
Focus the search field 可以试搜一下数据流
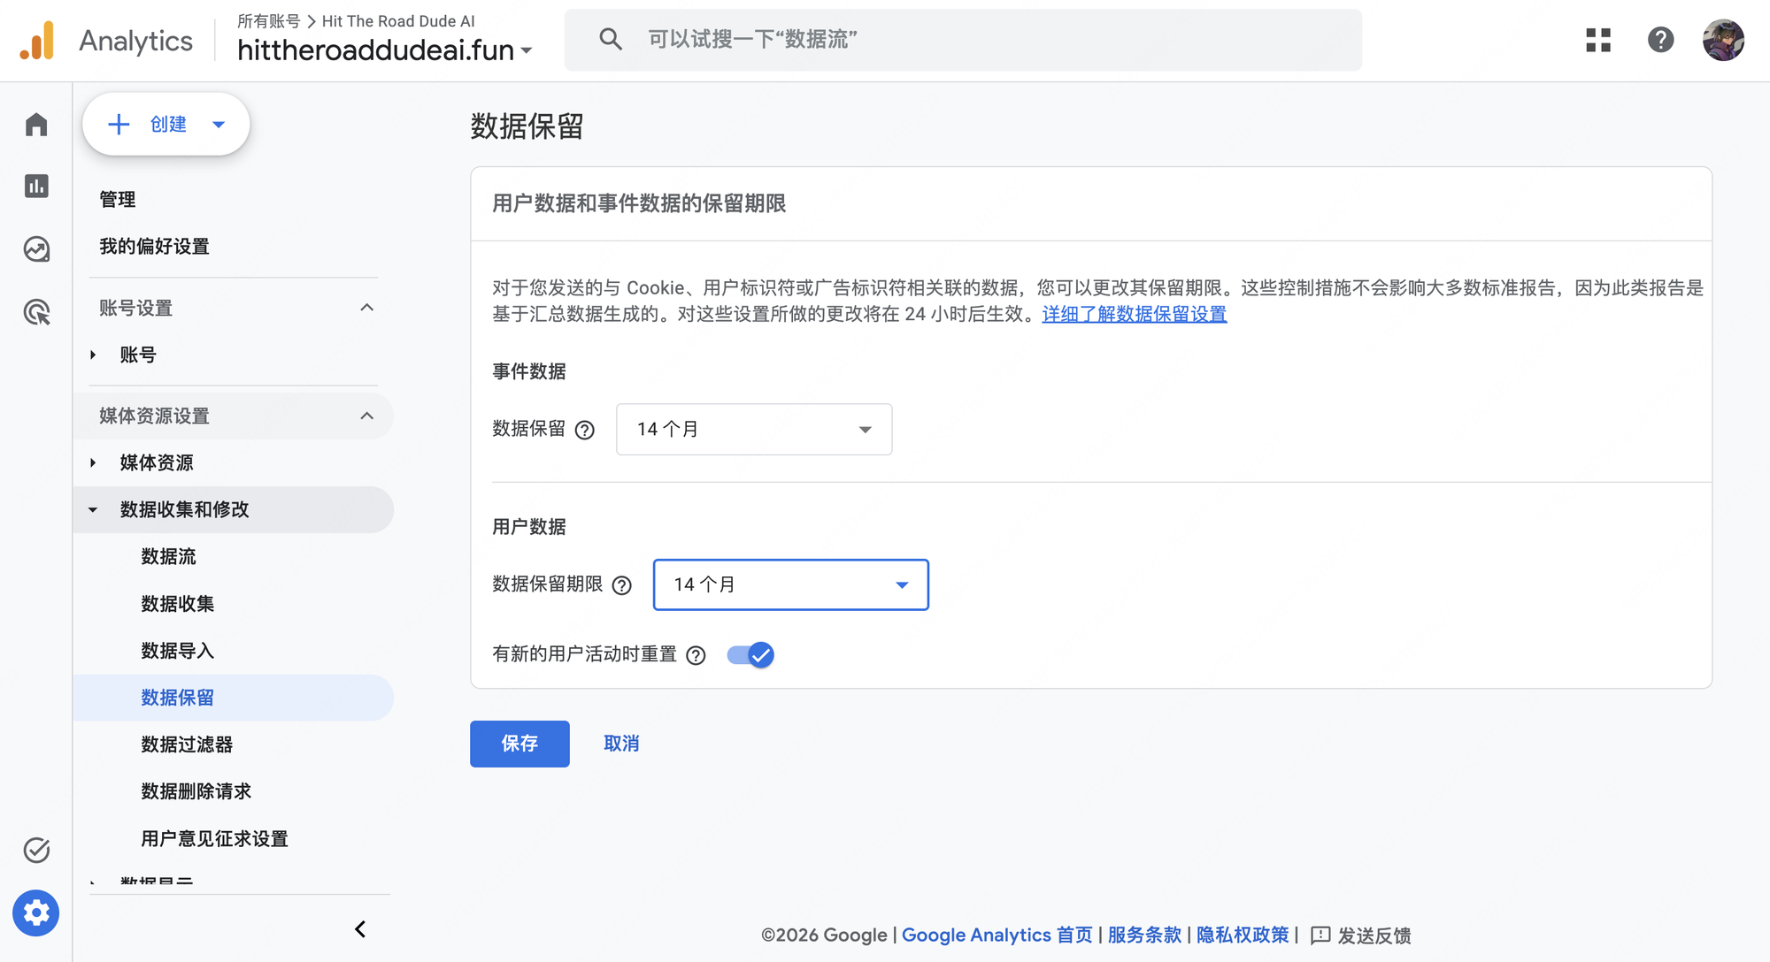click(963, 40)
